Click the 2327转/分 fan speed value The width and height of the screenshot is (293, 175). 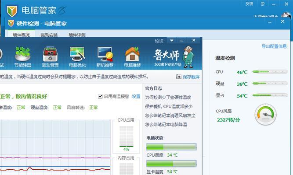(x=228, y=120)
